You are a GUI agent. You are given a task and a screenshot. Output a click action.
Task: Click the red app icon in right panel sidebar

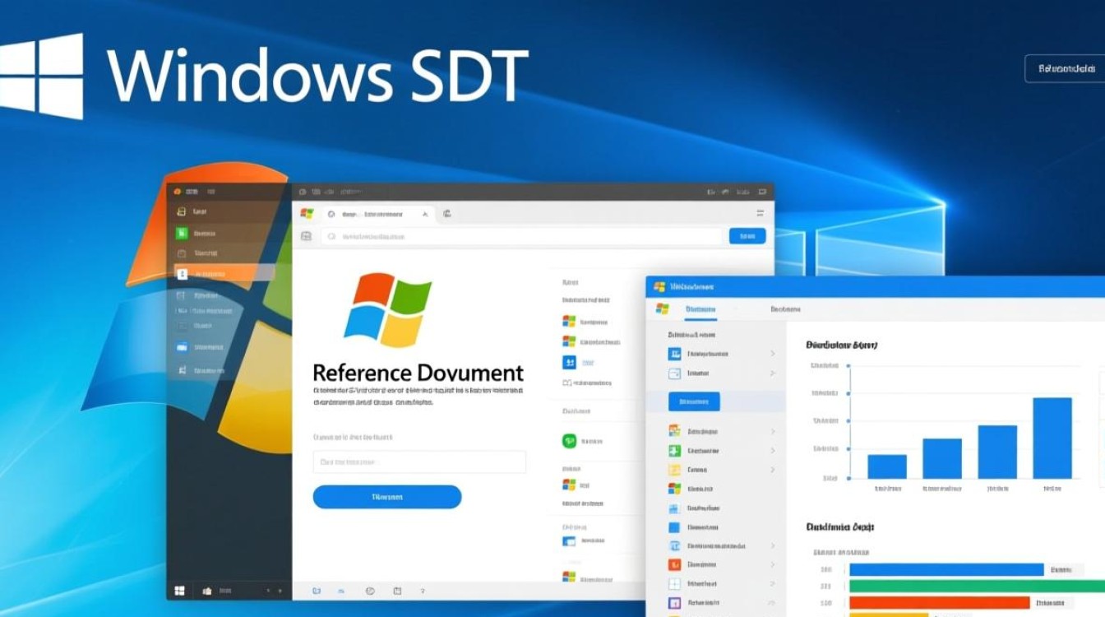(675, 563)
